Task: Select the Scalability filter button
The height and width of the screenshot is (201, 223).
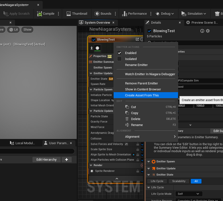Action: (179, 181)
